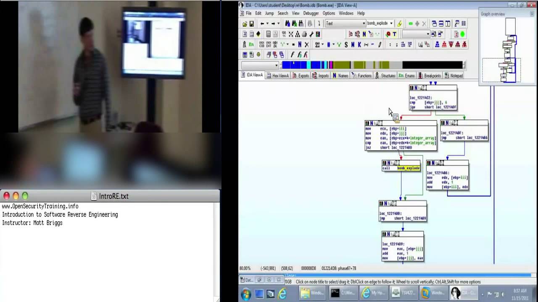Screen dimensions: 538x302
Task: Click the green circle icon at right of toolbar
Action: coord(462,34)
